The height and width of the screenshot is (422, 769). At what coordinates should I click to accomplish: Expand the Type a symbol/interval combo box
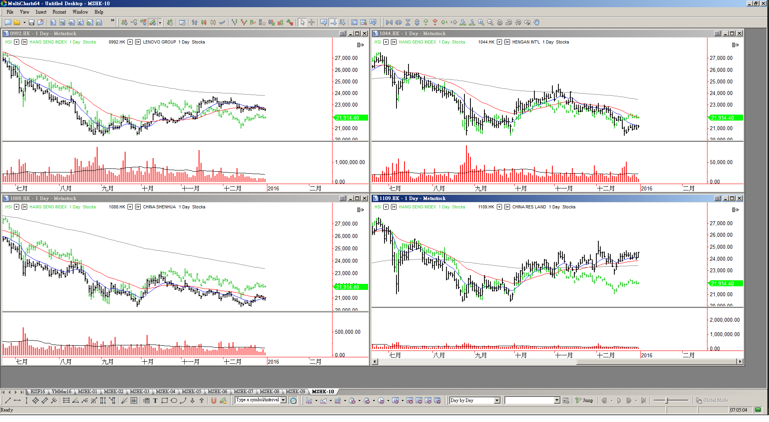pos(283,400)
